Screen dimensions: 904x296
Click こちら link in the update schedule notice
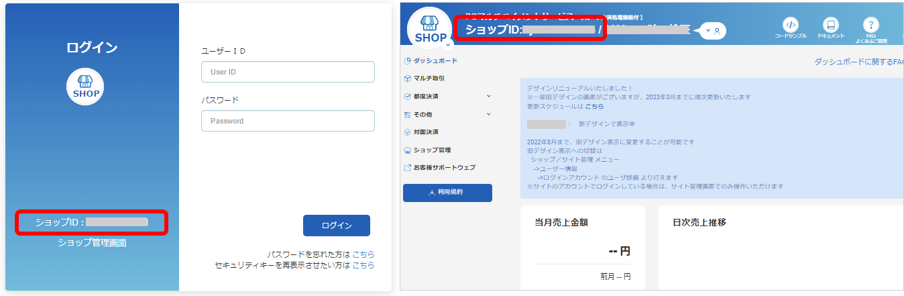click(x=594, y=106)
